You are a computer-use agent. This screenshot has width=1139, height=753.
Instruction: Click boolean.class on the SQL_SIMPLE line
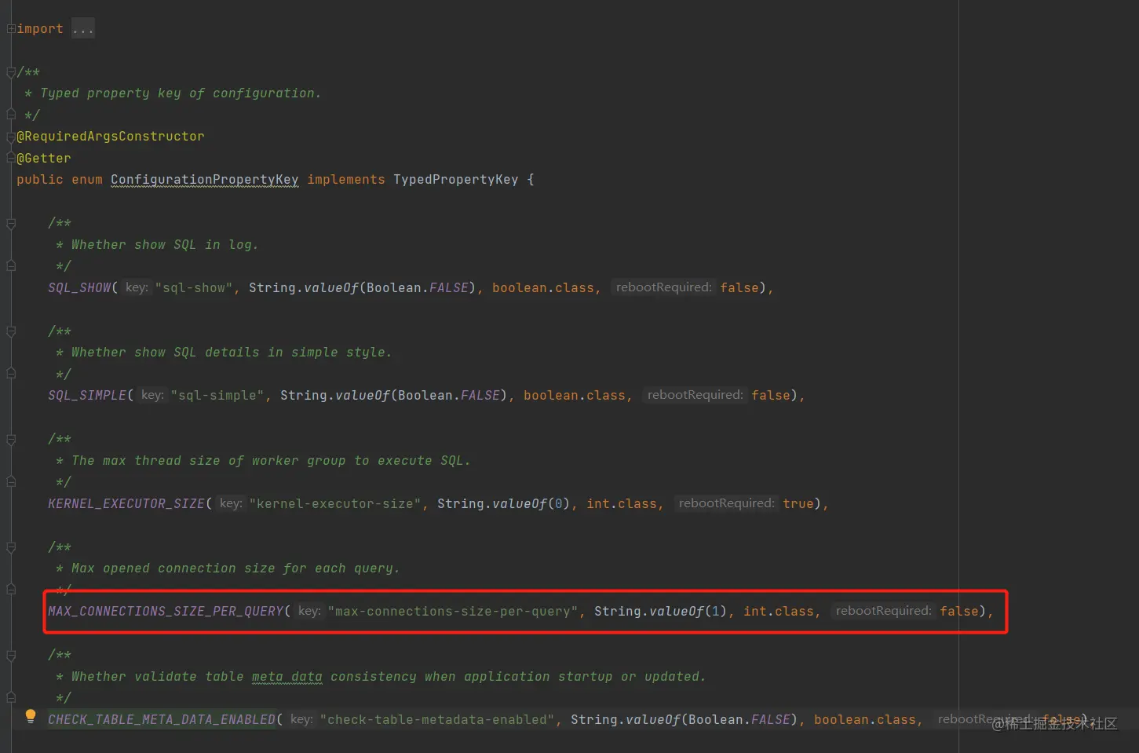pos(575,396)
